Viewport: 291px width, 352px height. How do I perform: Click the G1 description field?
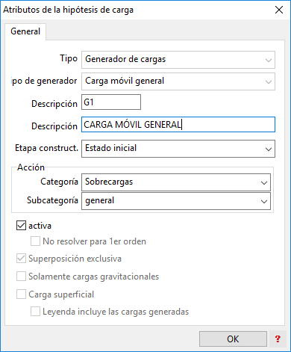[111, 102]
